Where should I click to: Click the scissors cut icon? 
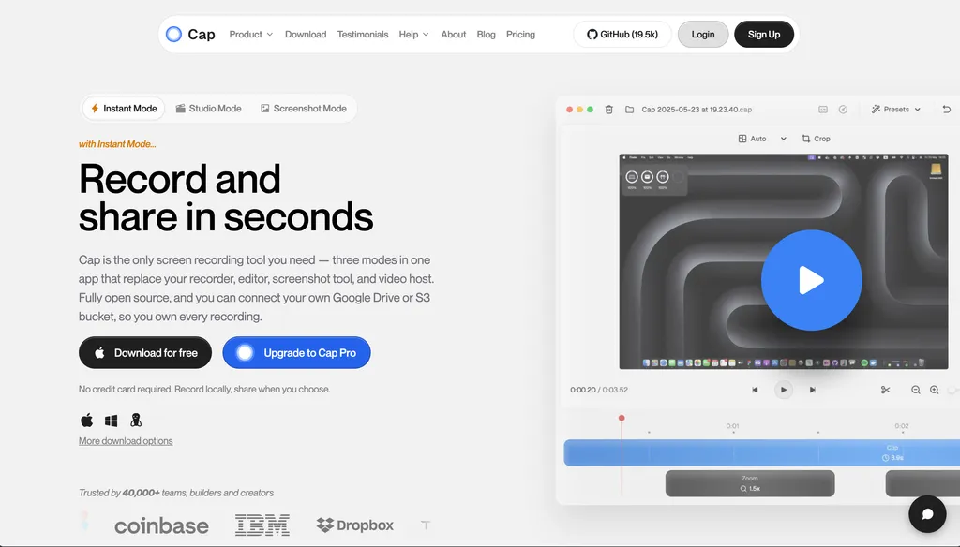pos(885,390)
